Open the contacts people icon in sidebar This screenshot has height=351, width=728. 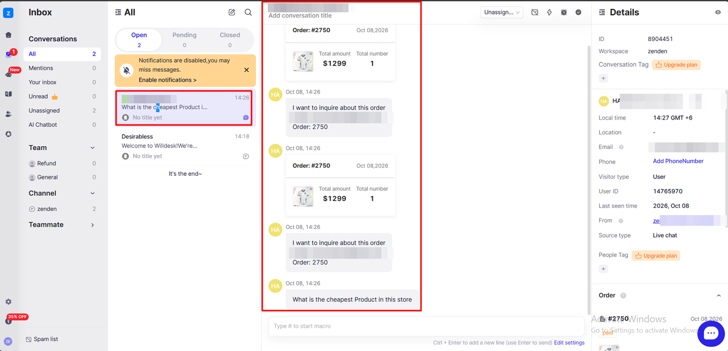[x=8, y=114]
